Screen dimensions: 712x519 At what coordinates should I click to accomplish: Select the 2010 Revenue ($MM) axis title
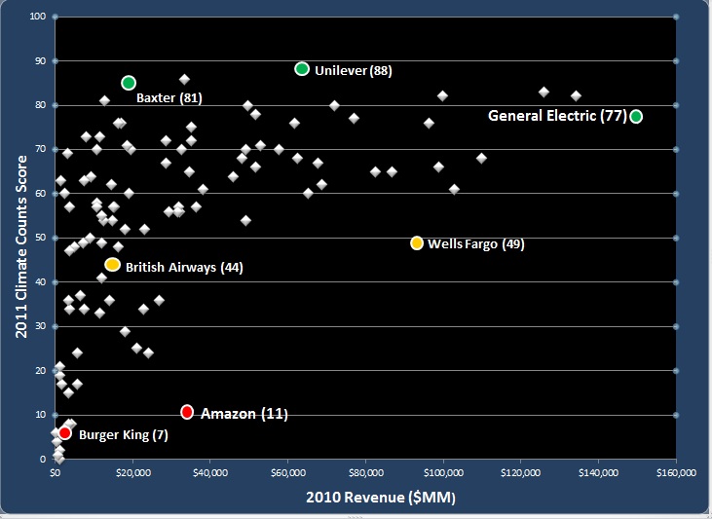(381, 498)
